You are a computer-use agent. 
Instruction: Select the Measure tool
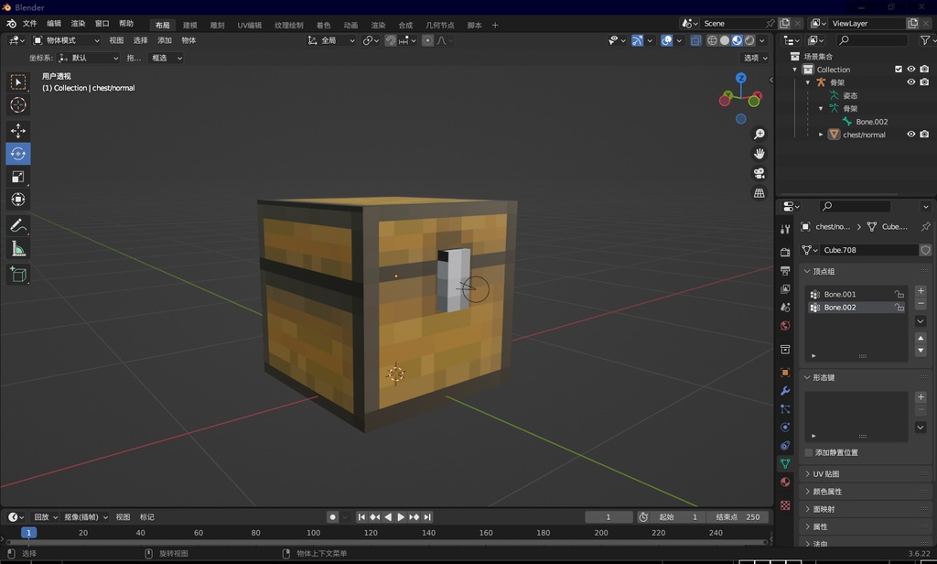18,249
